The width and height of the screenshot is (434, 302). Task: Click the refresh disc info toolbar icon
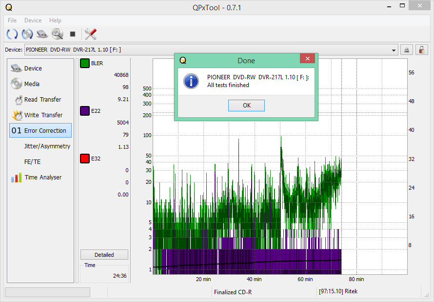(27, 34)
